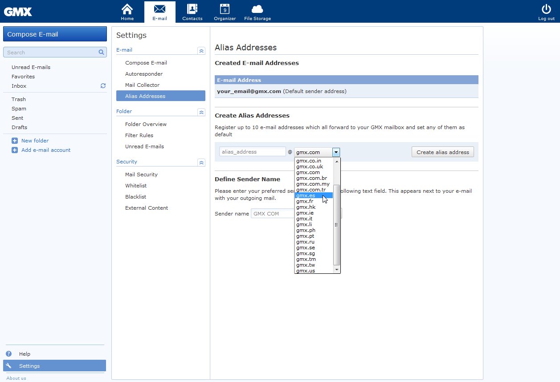
Task: Select gmx.co.in from domain list
Action: (x=314, y=161)
